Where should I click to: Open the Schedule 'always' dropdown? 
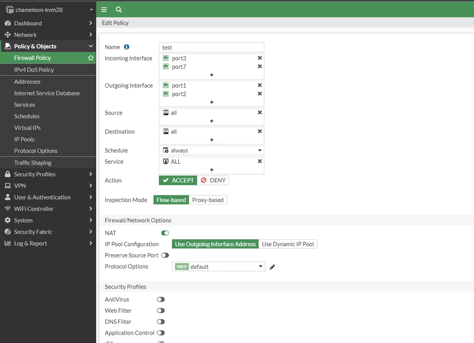[x=212, y=151]
